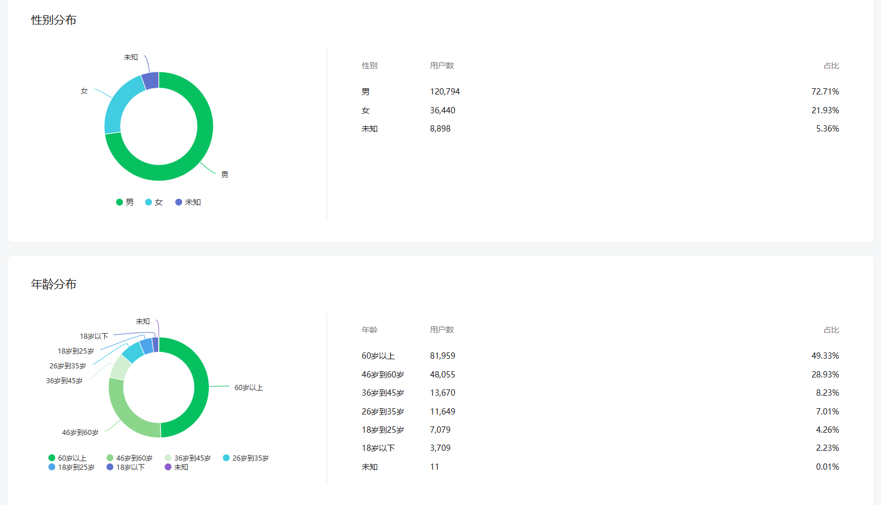
Task: Click the 性别 column header
Action: coord(369,65)
